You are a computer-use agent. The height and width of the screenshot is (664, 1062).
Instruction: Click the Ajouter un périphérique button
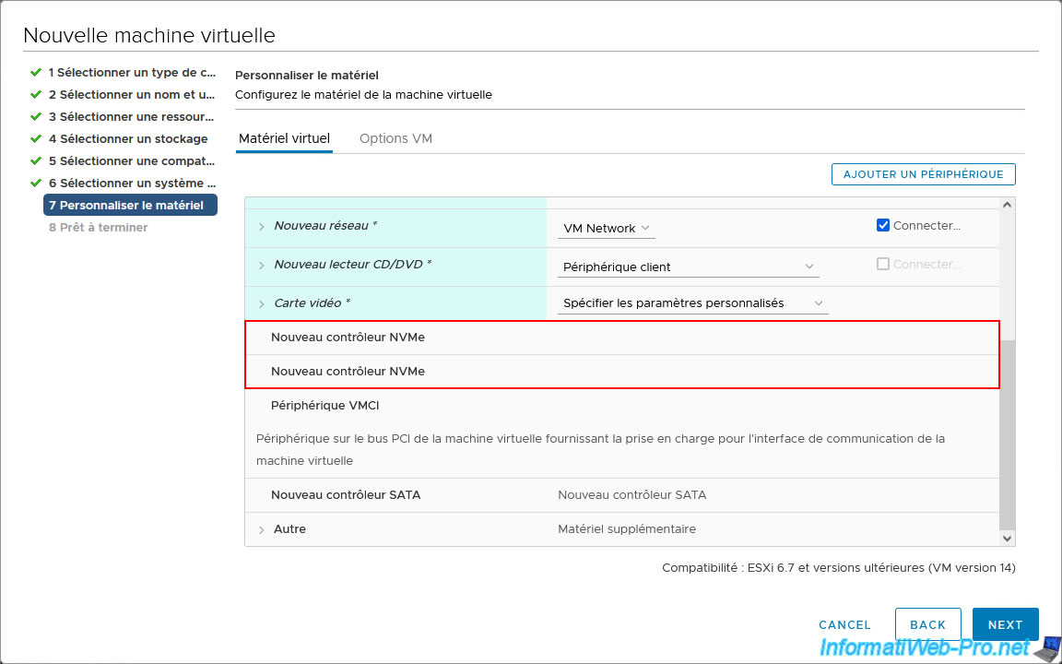(x=923, y=174)
